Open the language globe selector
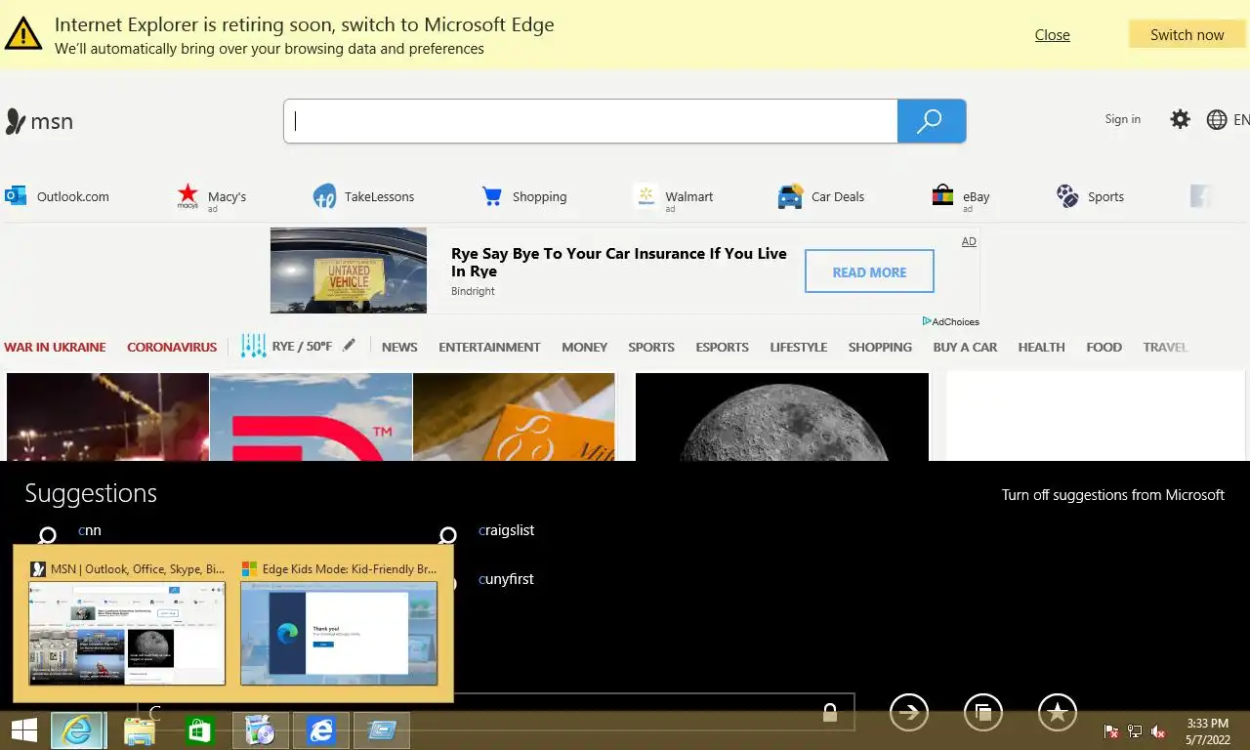The width and height of the screenshot is (1250, 750). tap(1217, 119)
